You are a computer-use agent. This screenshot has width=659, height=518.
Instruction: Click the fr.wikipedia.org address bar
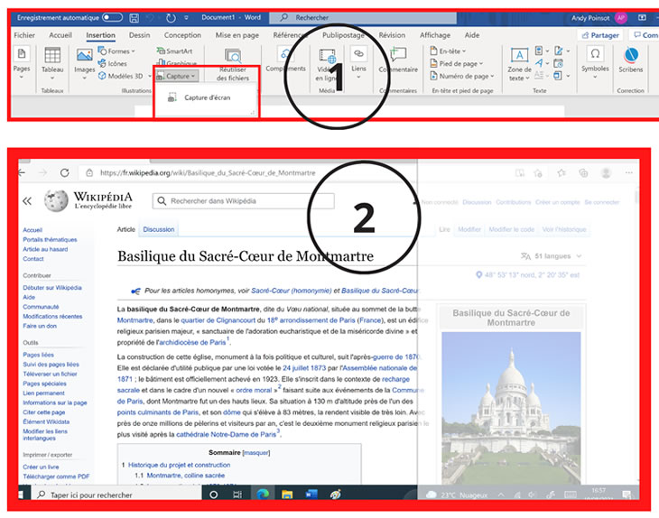208,172
